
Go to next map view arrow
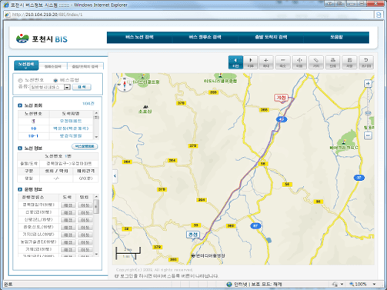[251, 62]
